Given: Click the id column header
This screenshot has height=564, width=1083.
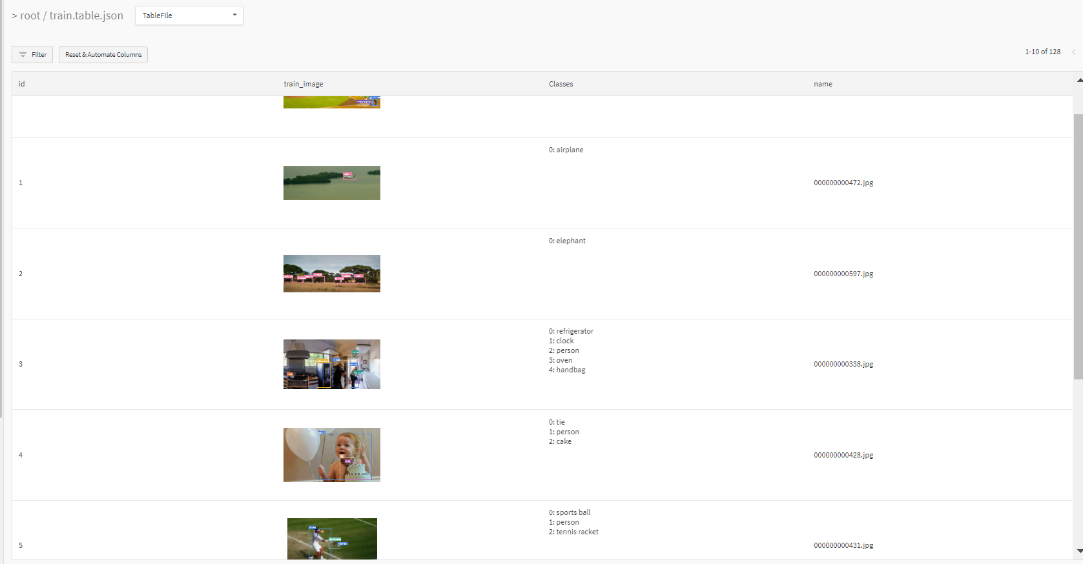Looking at the screenshot, I should point(22,84).
